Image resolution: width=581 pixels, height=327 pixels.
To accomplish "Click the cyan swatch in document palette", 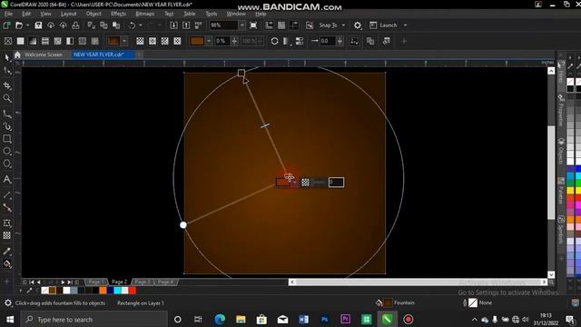I will click(x=117, y=291).
